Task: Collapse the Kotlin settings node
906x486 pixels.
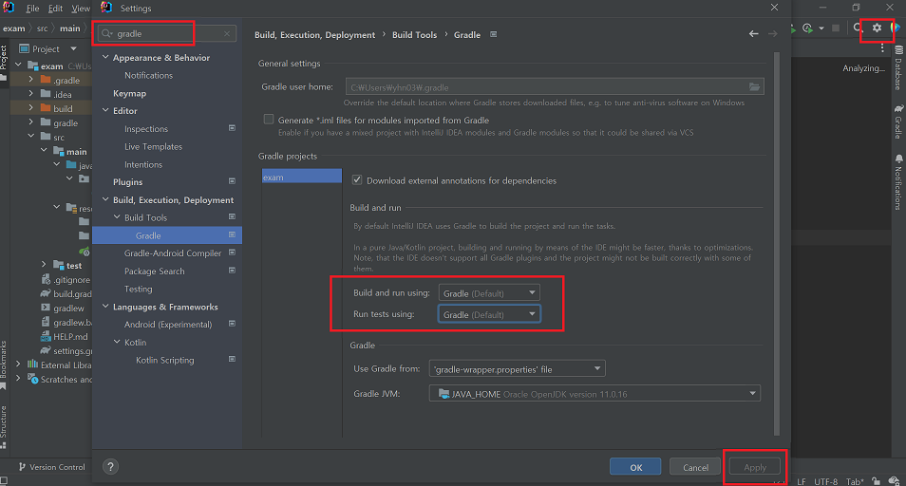Action: (x=118, y=342)
